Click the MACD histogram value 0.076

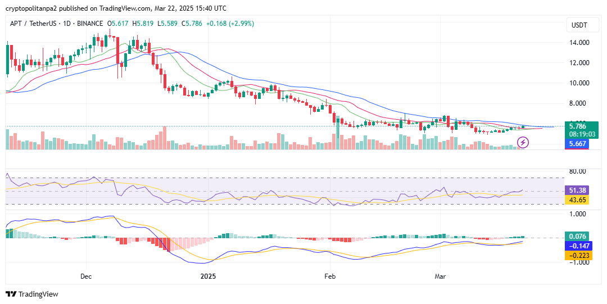[x=577, y=236]
